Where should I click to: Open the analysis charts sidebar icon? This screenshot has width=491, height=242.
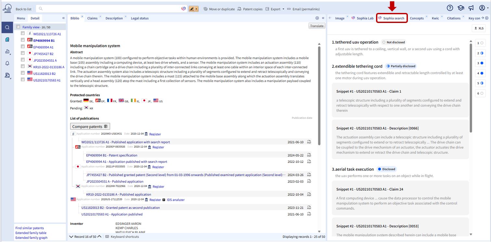[7, 51]
